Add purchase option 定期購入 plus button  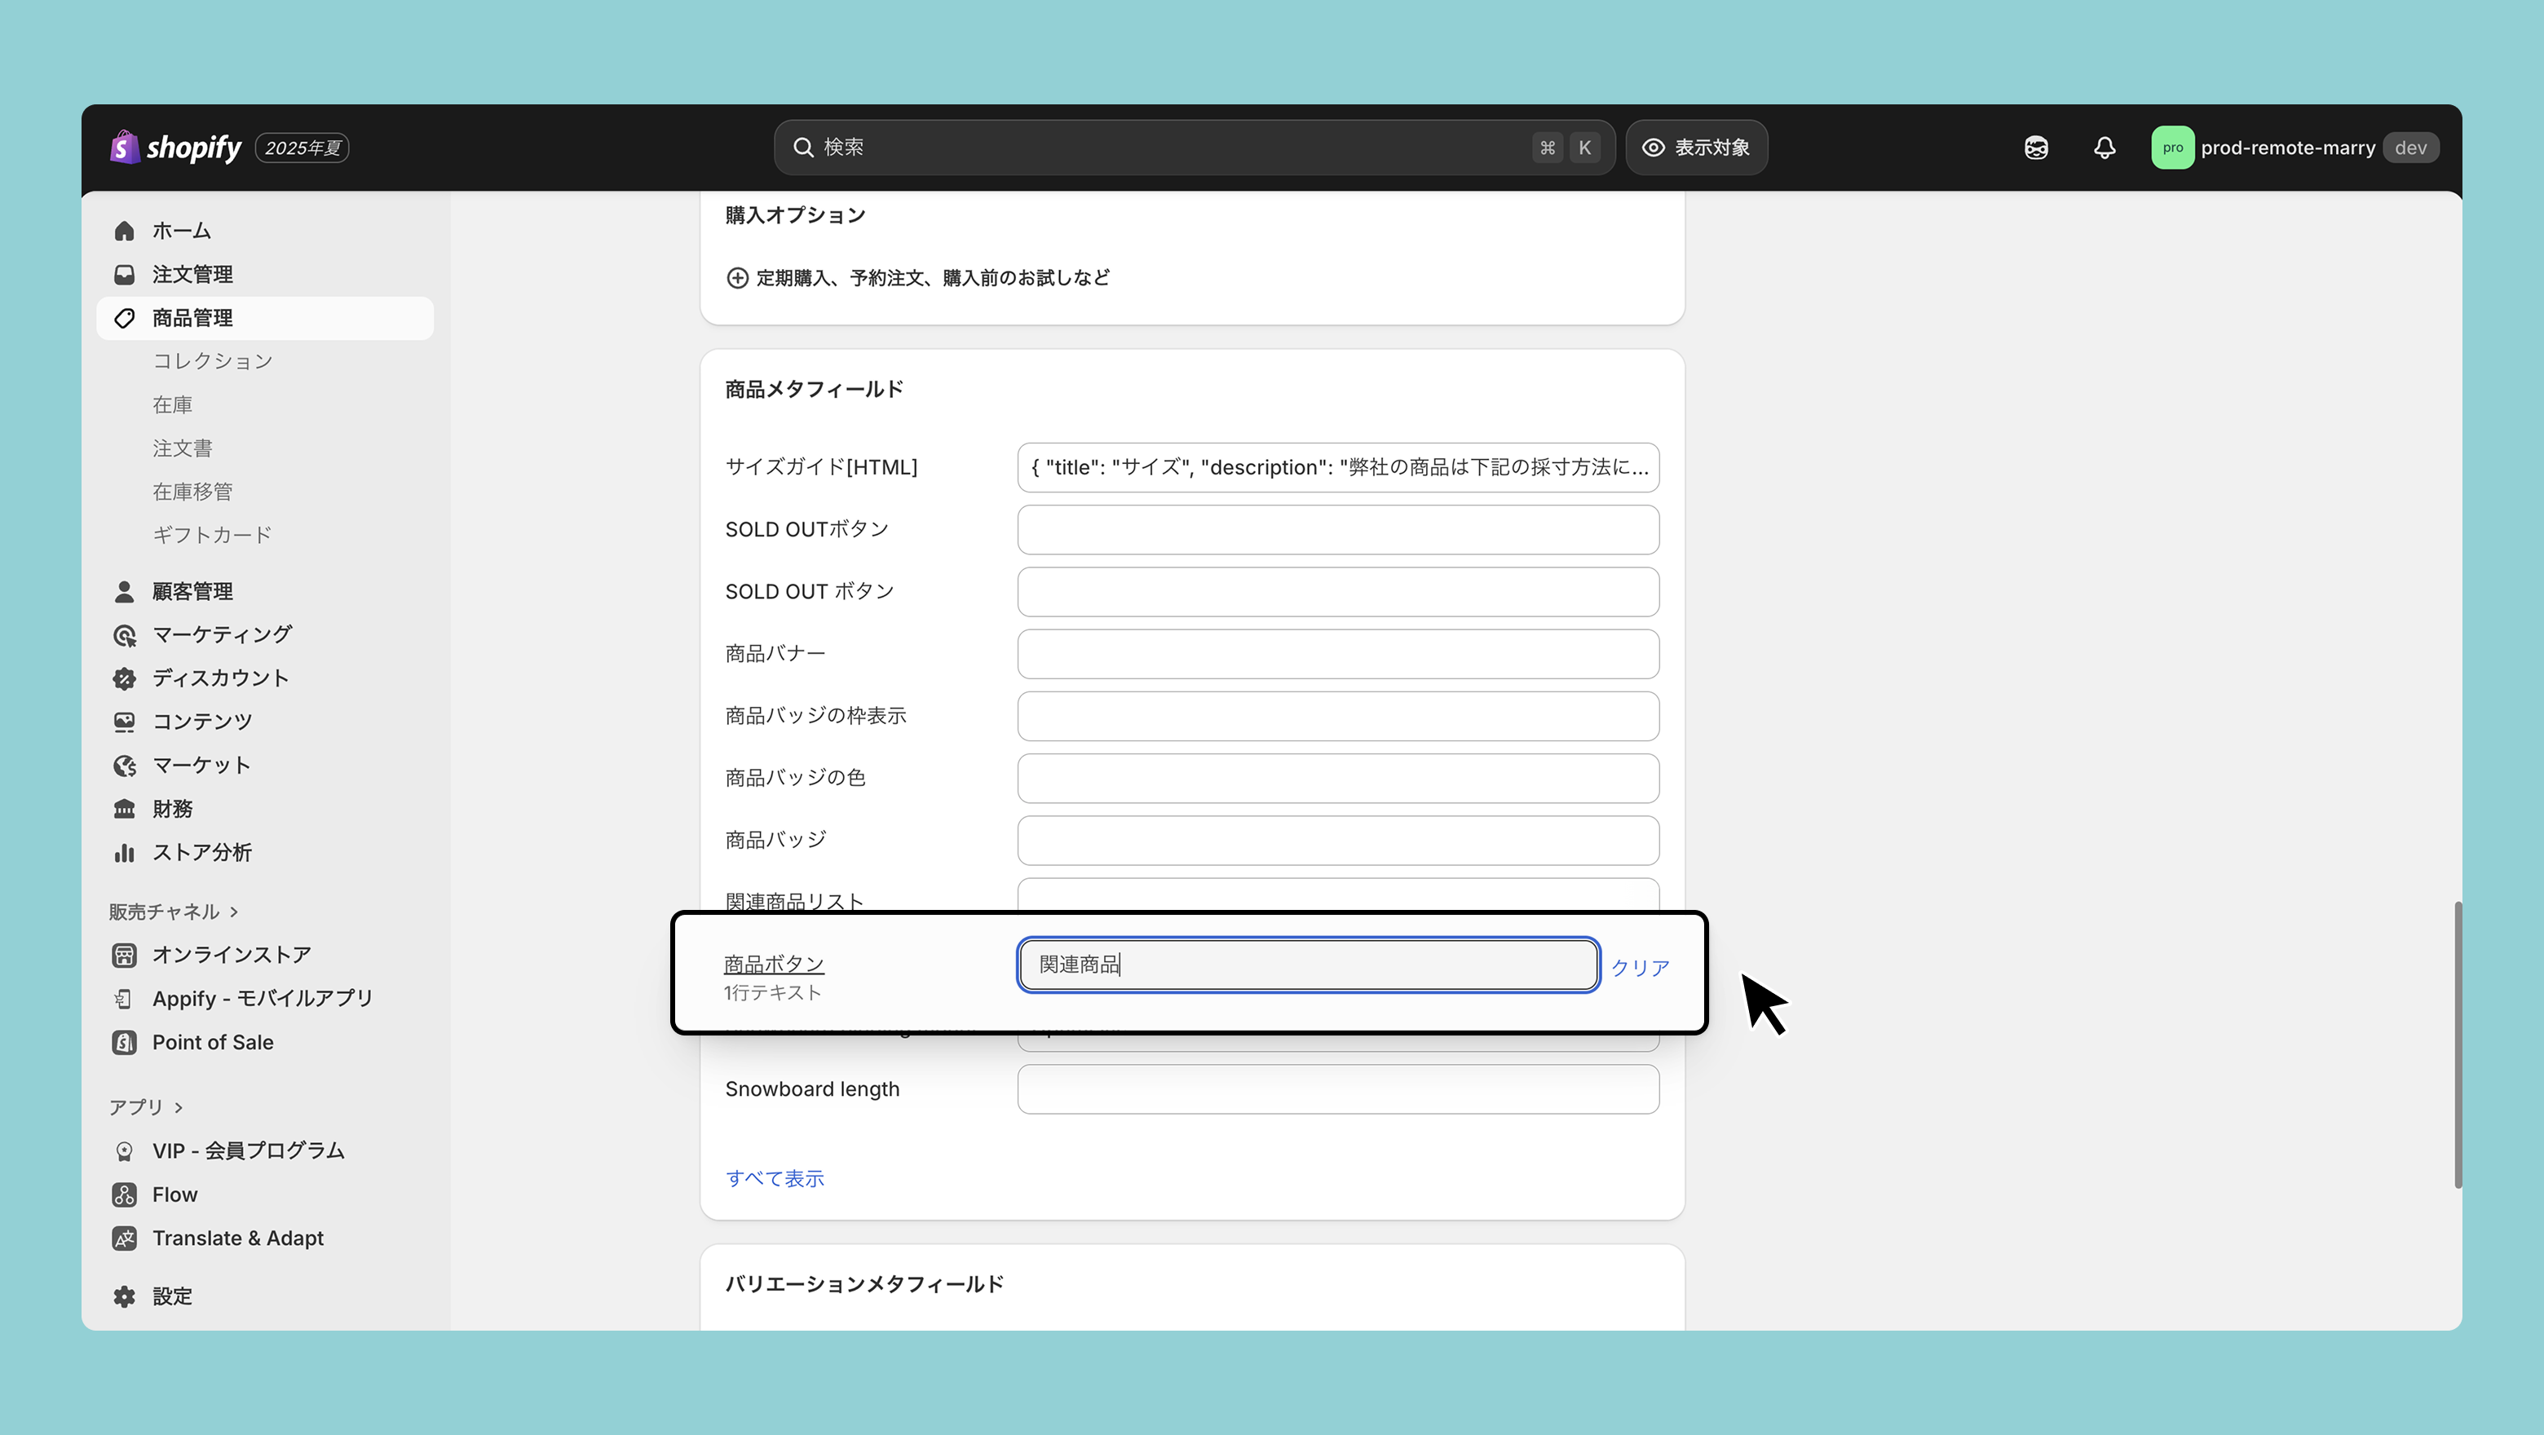pos(737,279)
